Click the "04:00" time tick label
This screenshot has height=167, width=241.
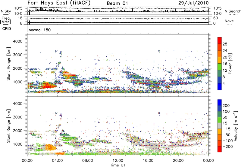point(57,161)
